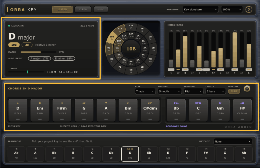Play the borrowed III chord F# card
Viewport: 260px width, 168px height.
click(x=242, y=110)
